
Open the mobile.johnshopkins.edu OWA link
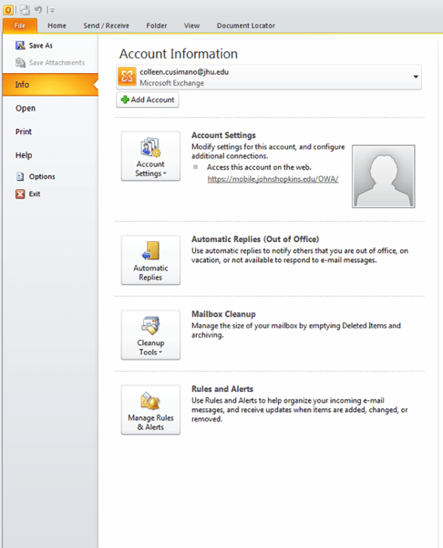pos(273,179)
